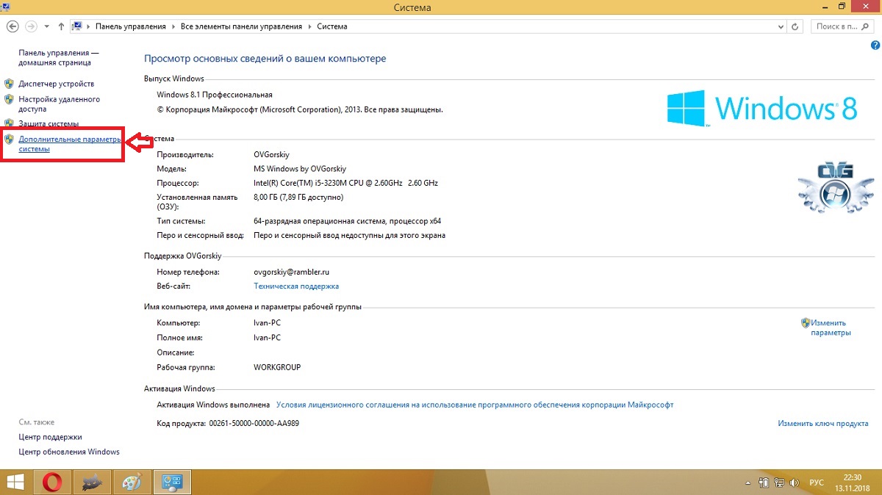The width and height of the screenshot is (882, 495).
Task: Click the shield icon beside Защита системы
Action: (10, 123)
